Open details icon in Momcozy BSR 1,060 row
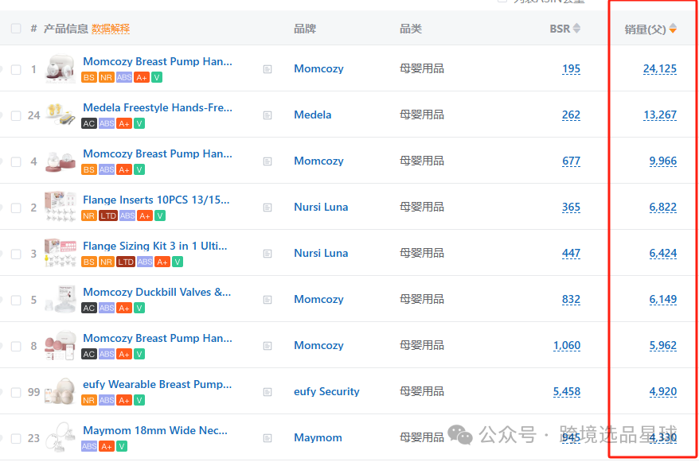The width and height of the screenshot is (699, 462). [267, 346]
